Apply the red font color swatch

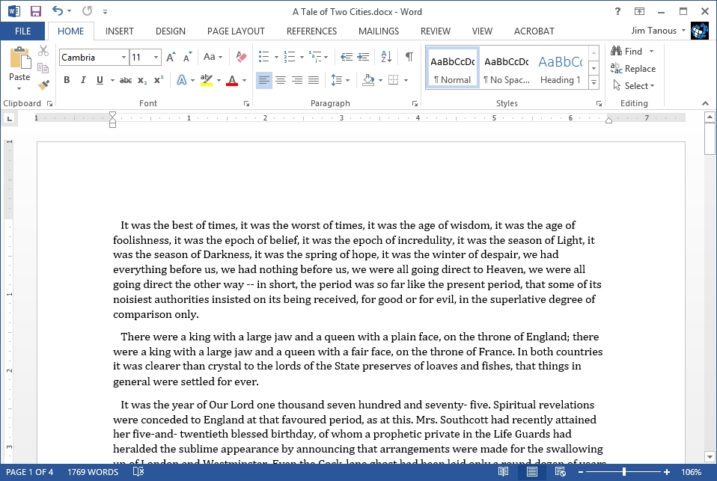coord(232,81)
